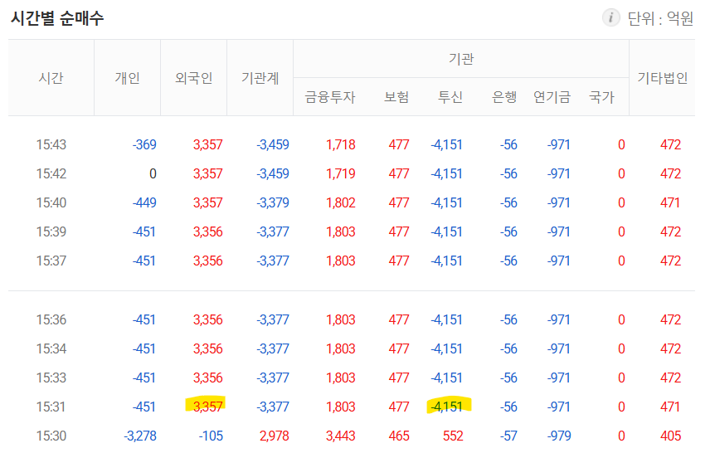Click the 금융투자 sub-header
Viewport: 715px width, 458px height.
pyautogui.click(x=329, y=97)
